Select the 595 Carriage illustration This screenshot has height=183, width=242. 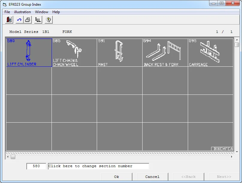coord(210,53)
